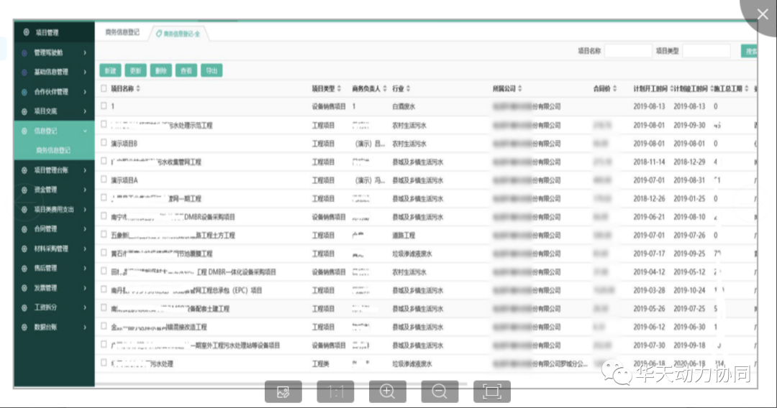Switch to the 商务信息登记 tab
The image size is (777, 408).
click(x=122, y=32)
